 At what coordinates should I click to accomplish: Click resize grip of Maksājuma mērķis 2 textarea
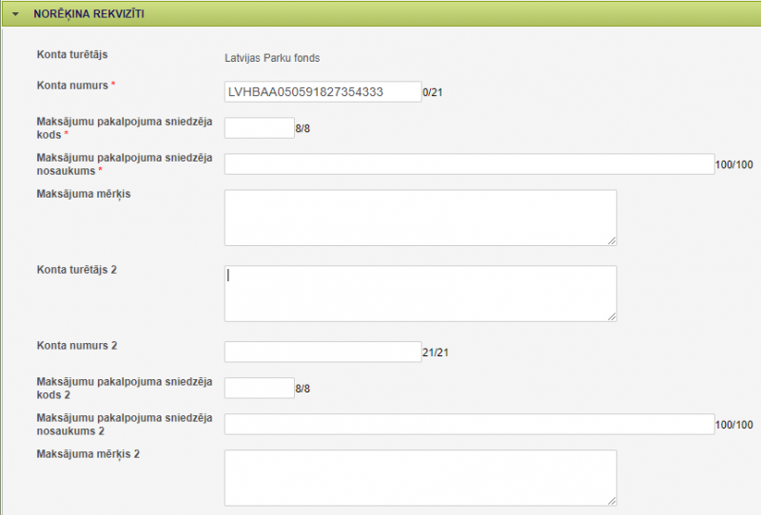[612, 501]
